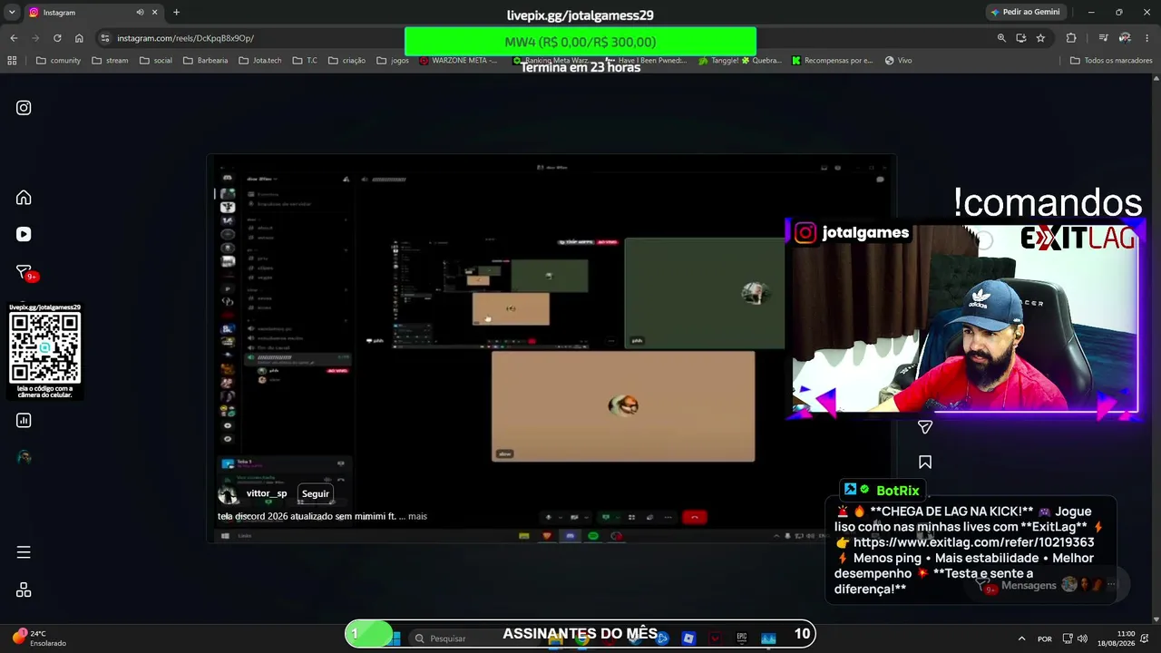Open the hamburger More menu in sidebar
The width and height of the screenshot is (1161, 653).
pyautogui.click(x=24, y=552)
